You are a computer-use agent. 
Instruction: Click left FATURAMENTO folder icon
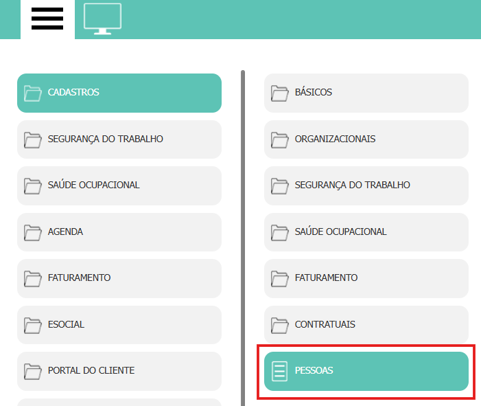(32, 279)
